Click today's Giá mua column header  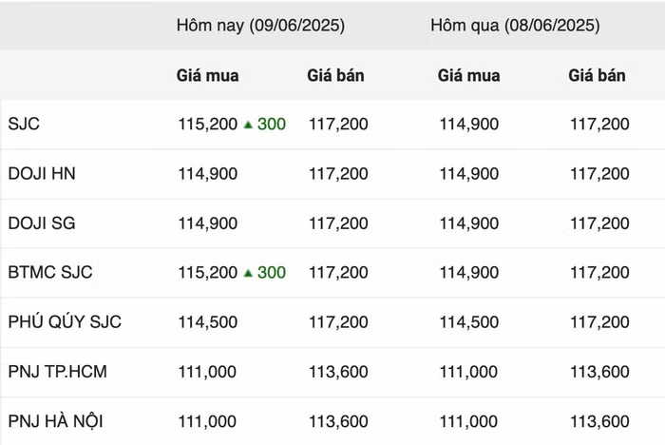[x=207, y=75]
